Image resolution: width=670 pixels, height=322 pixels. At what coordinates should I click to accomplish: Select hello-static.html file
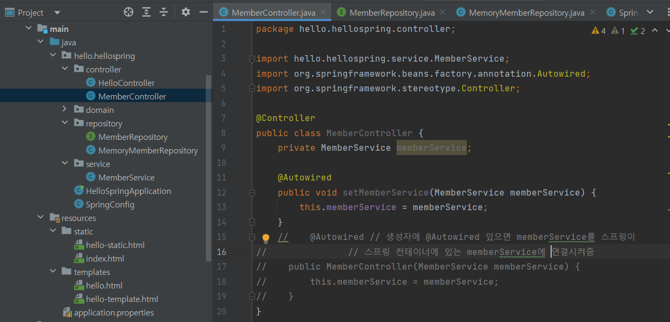[x=115, y=245]
